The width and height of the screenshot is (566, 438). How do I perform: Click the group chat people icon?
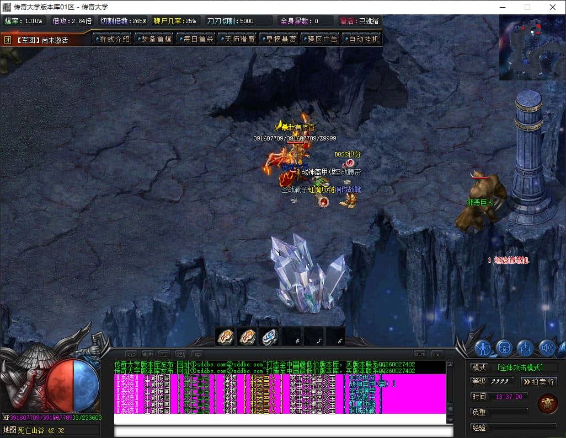click(x=180, y=354)
